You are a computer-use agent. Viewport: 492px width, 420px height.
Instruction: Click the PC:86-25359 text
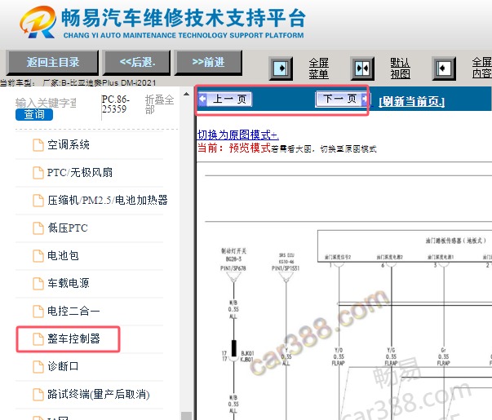(x=116, y=104)
